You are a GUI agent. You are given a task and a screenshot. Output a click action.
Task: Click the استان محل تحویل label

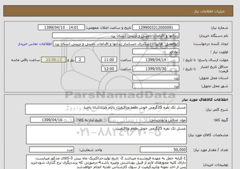pyautogui.click(x=213, y=78)
